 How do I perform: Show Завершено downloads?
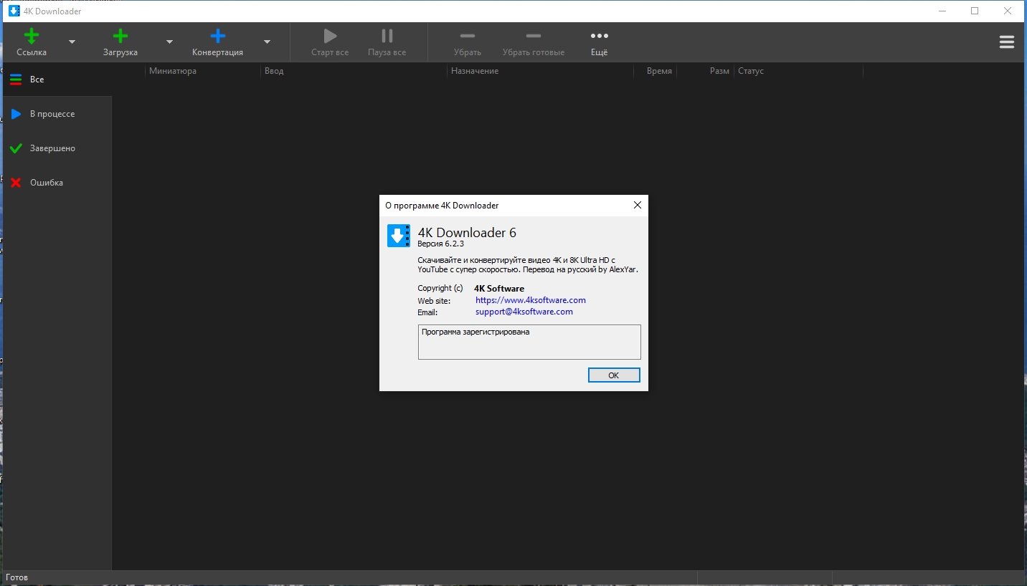57,148
